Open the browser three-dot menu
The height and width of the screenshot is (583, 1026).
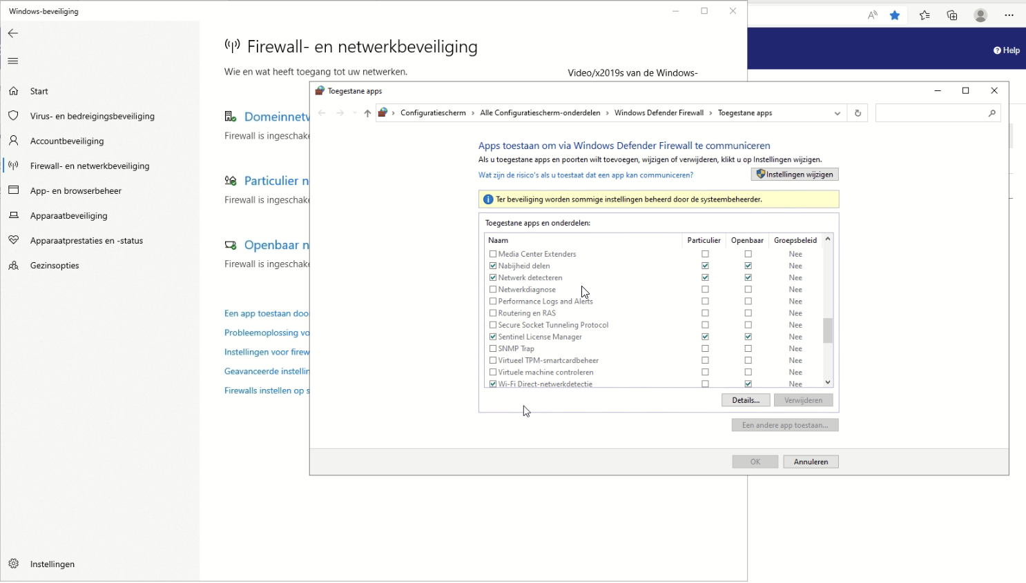click(x=1009, y=15)
